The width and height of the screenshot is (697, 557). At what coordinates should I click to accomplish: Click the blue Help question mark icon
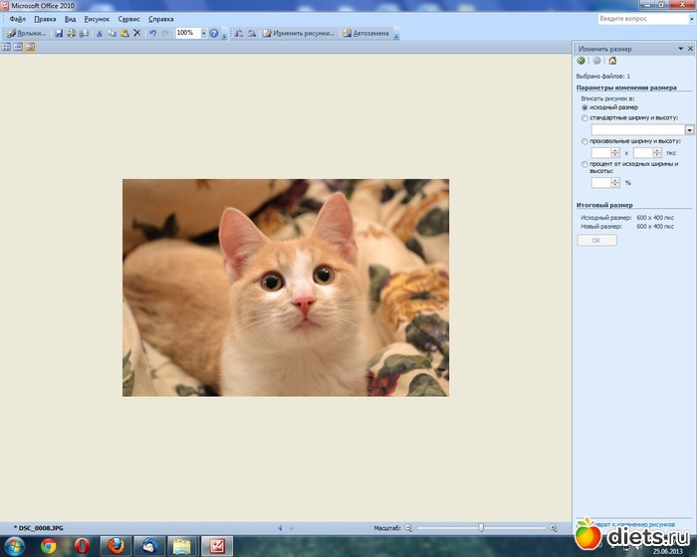coord(214,33)
